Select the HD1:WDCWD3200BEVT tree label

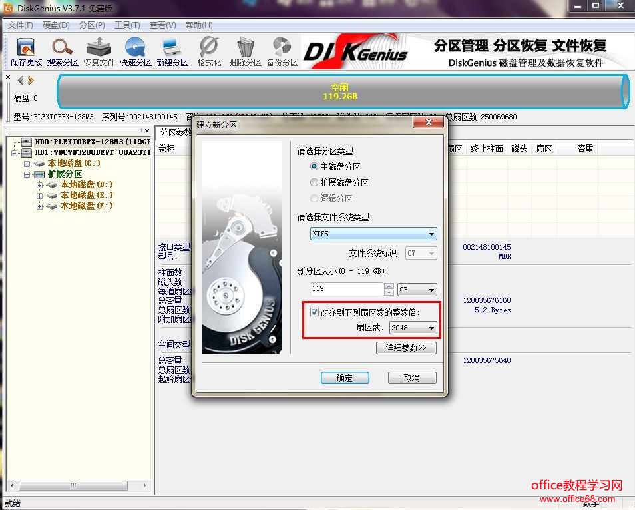click(93, 152)
